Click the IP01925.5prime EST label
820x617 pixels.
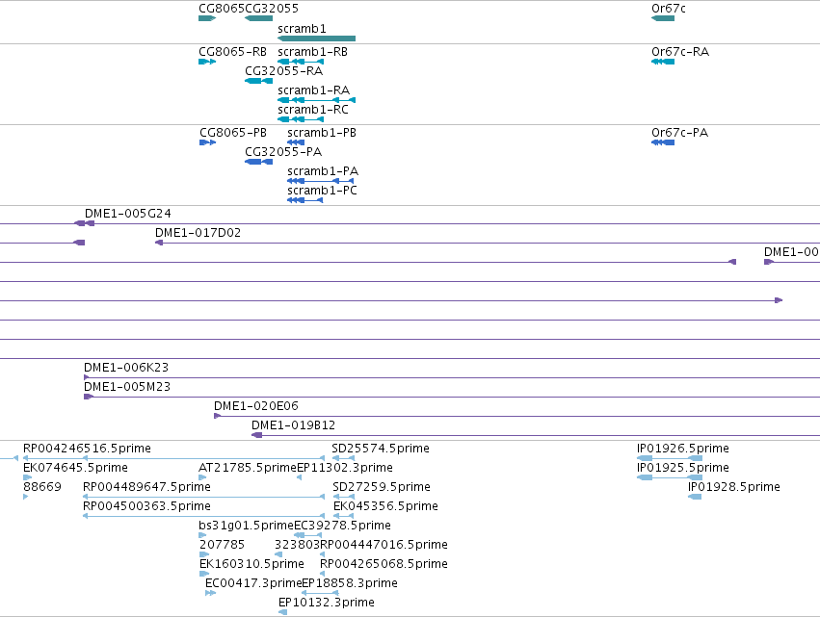click(683, 468)
